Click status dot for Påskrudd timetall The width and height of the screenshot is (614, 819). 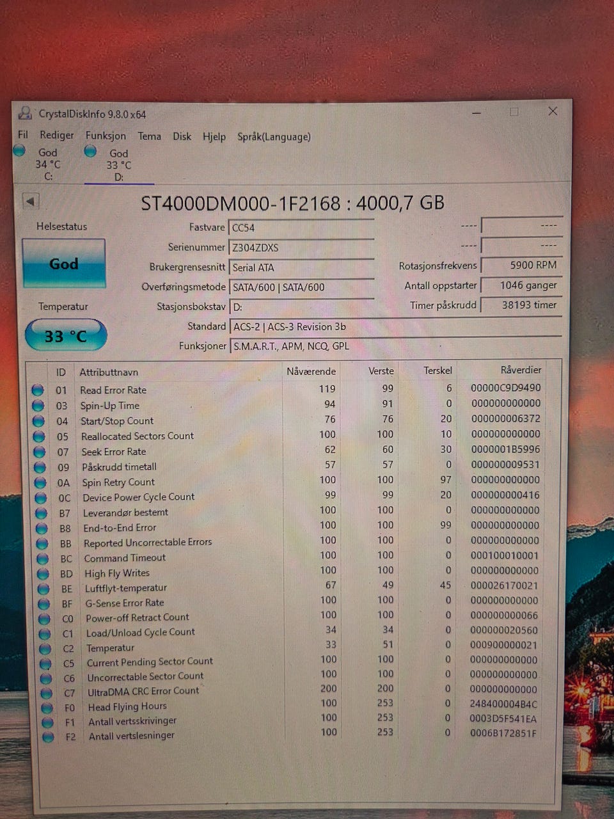(x=40, y=467)
